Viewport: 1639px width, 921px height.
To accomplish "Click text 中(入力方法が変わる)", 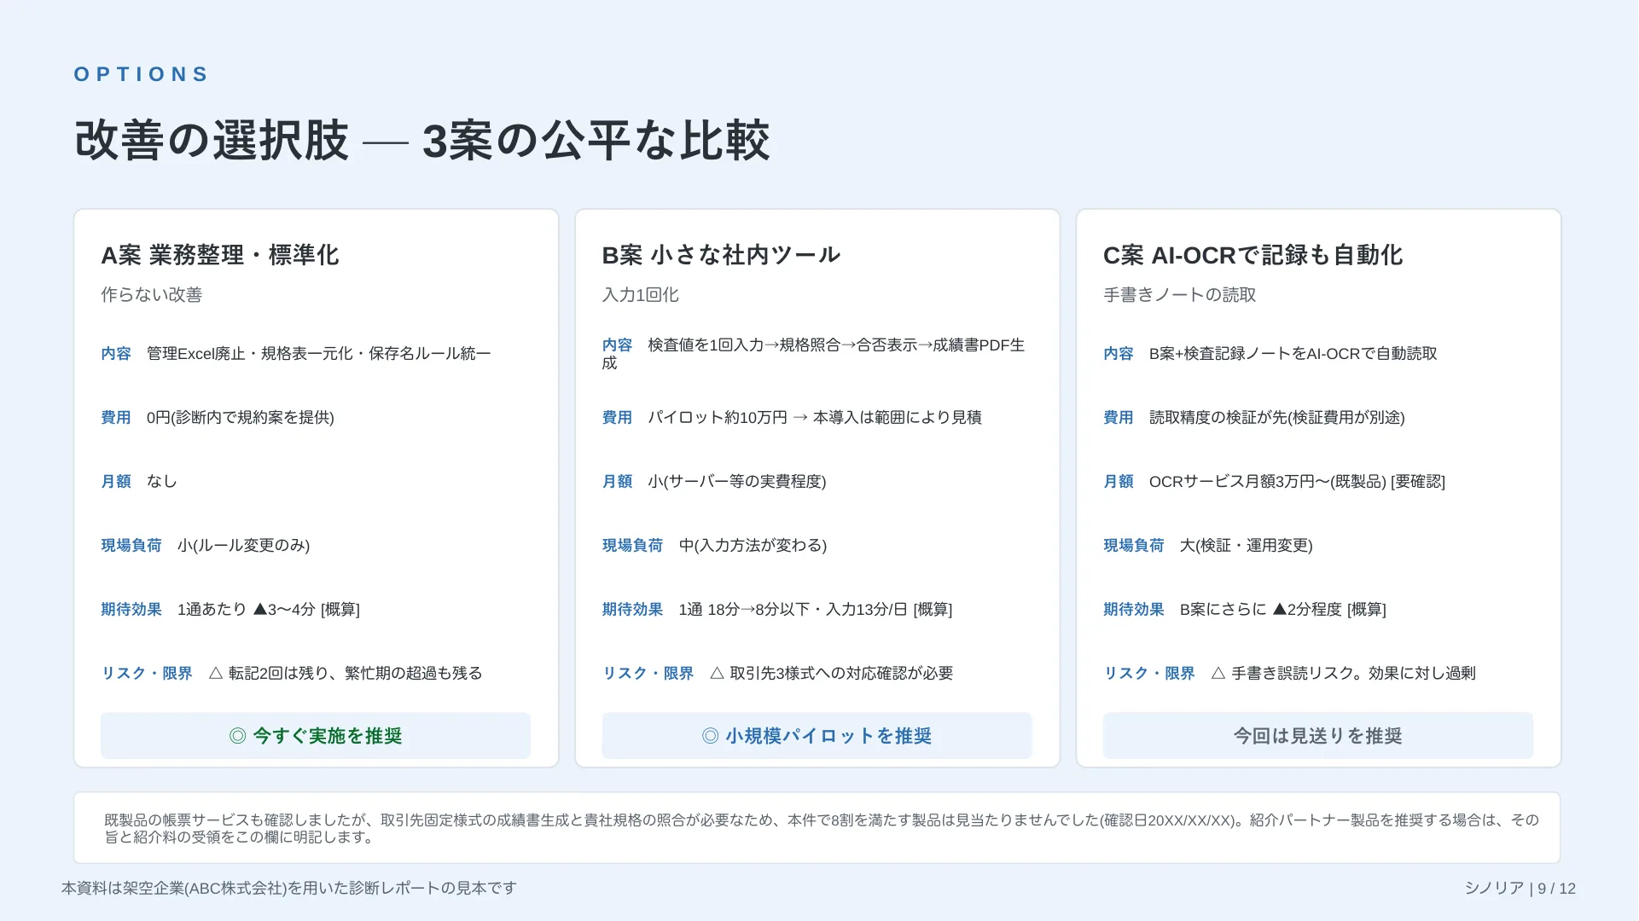I will point(753,545).
